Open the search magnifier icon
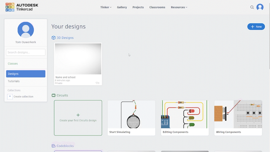The width and height of the screenshot is (270, 152). pyautogui.click(x=252, y=7)
